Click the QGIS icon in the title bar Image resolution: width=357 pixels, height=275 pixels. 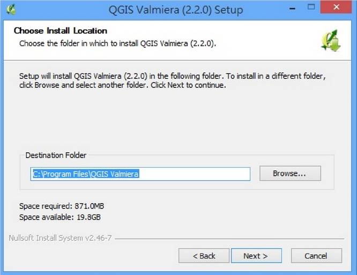click(11, 10)
